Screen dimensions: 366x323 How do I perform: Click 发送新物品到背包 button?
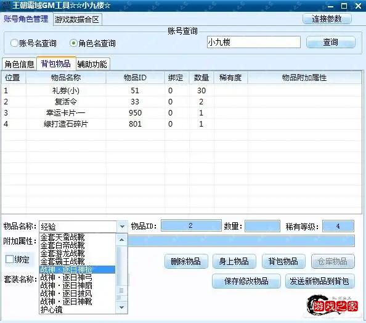[x=320, y=281]
